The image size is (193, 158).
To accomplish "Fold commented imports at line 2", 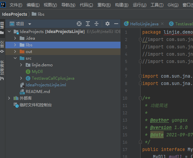I will click(x=140, y=40).
